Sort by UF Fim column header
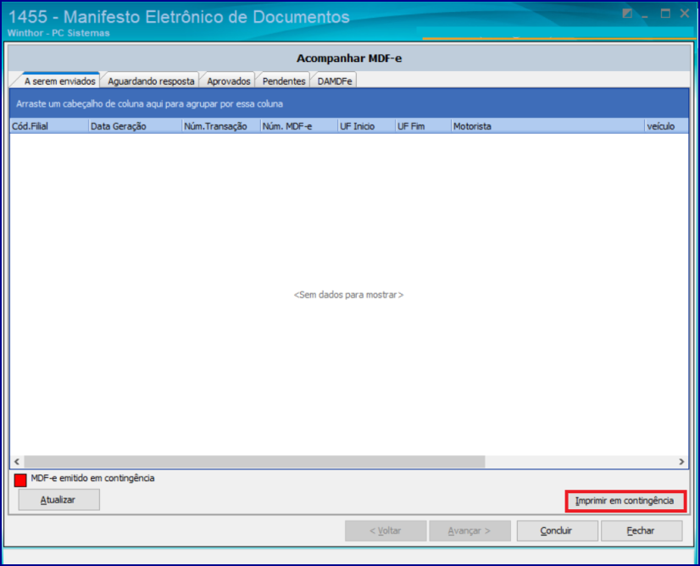Viewport: 700px width, 566px height. (x=423, y=126)
